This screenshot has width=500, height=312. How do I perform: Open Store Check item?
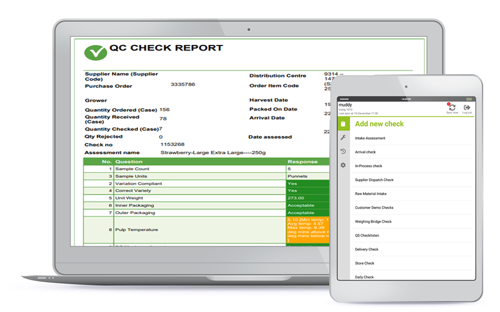(x=364, y=263)
